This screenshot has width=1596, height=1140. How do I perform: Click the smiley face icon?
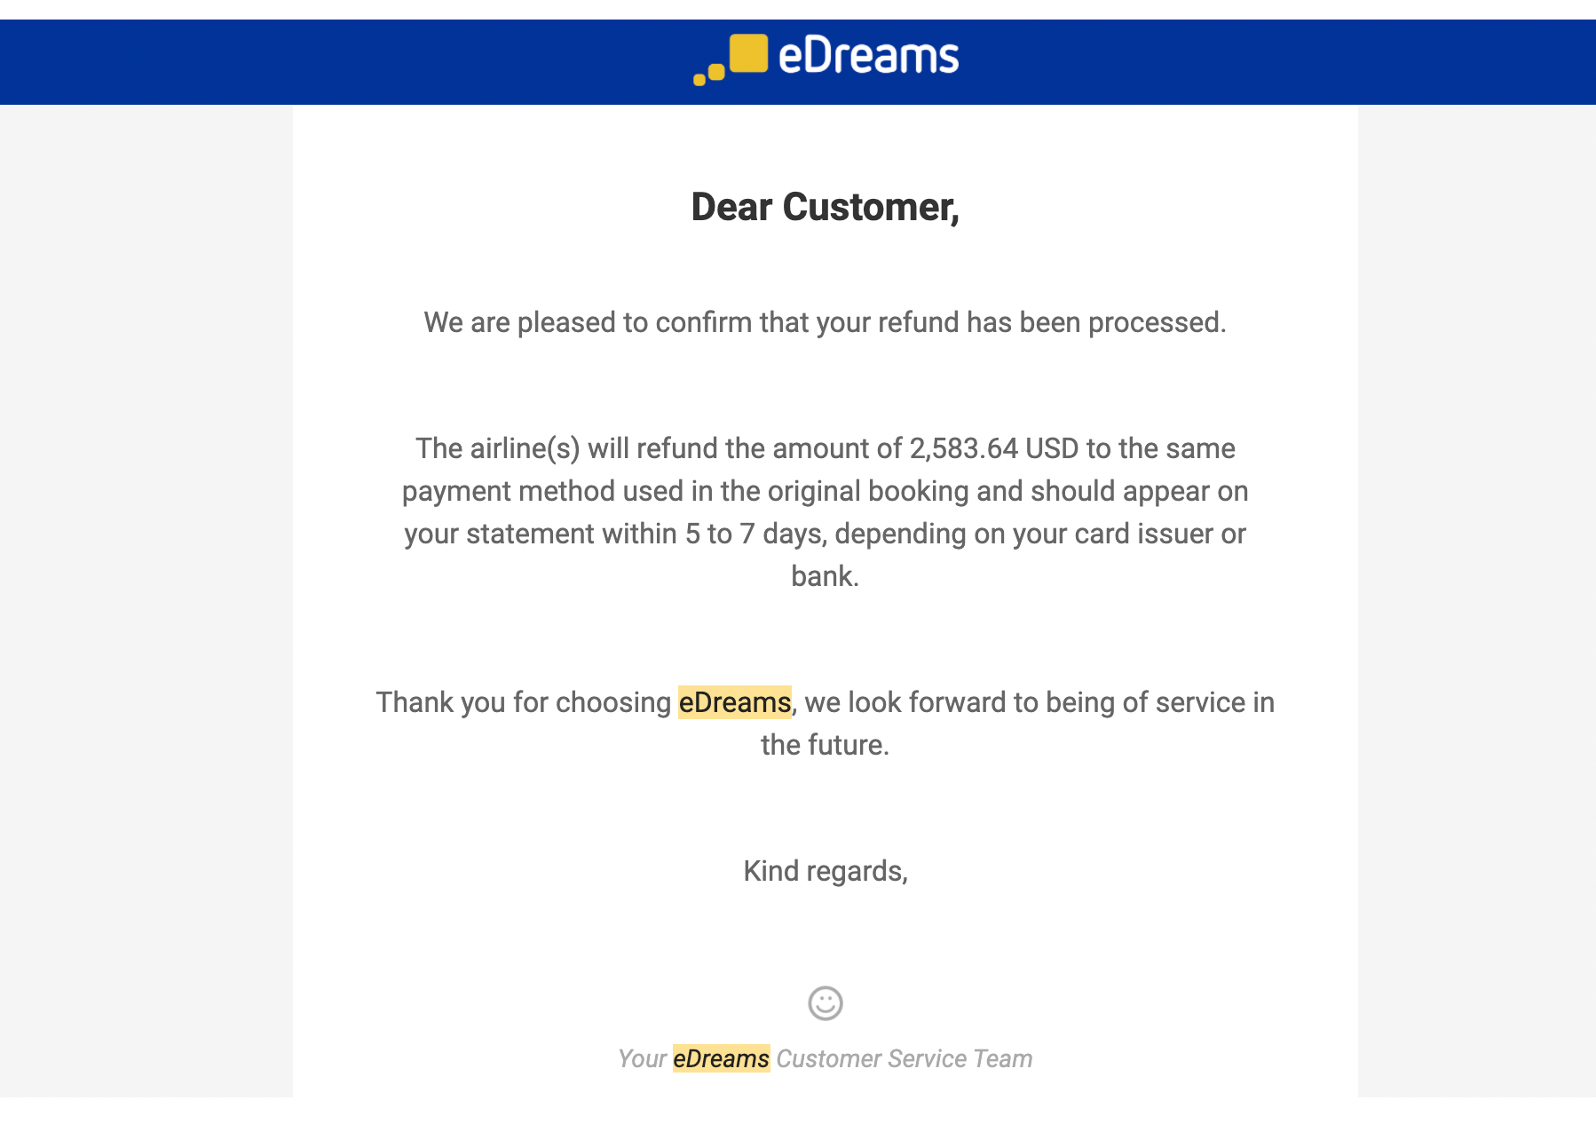(x=825, y=1003)
